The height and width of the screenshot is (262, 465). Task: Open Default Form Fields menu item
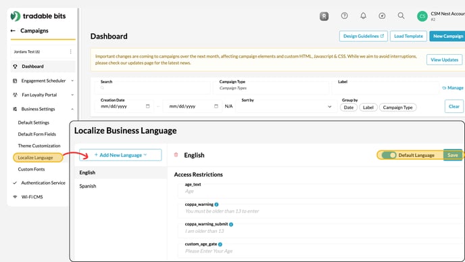36,134
